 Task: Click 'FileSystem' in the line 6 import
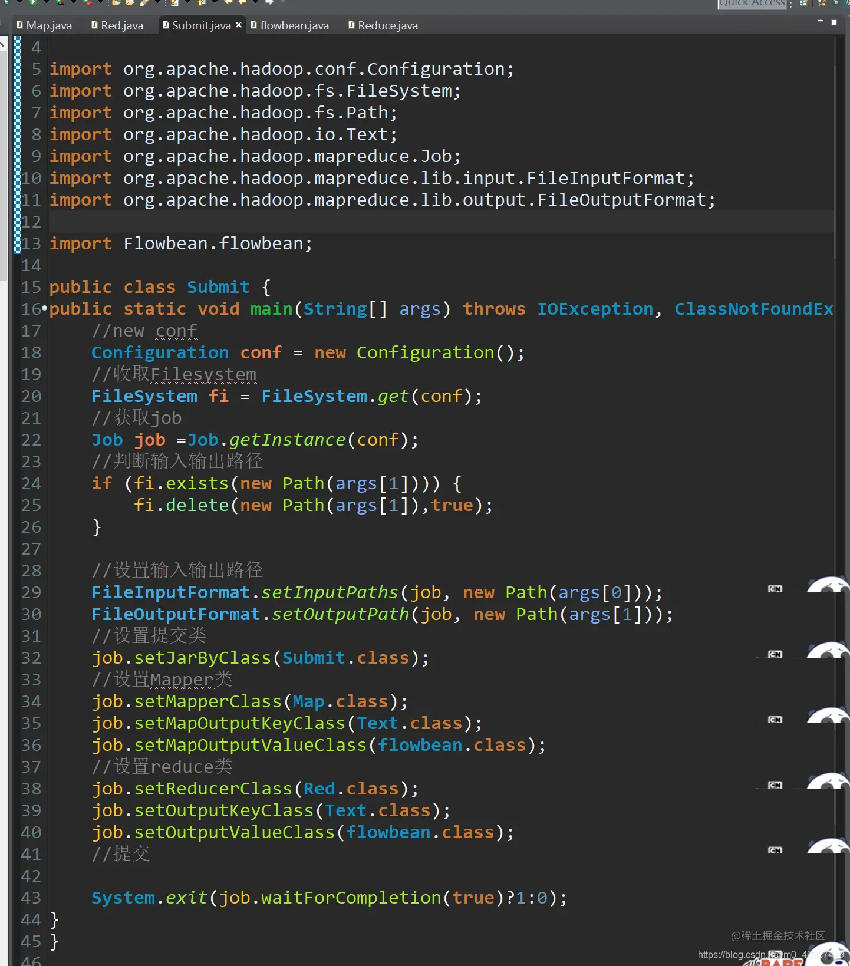point(398,91)
